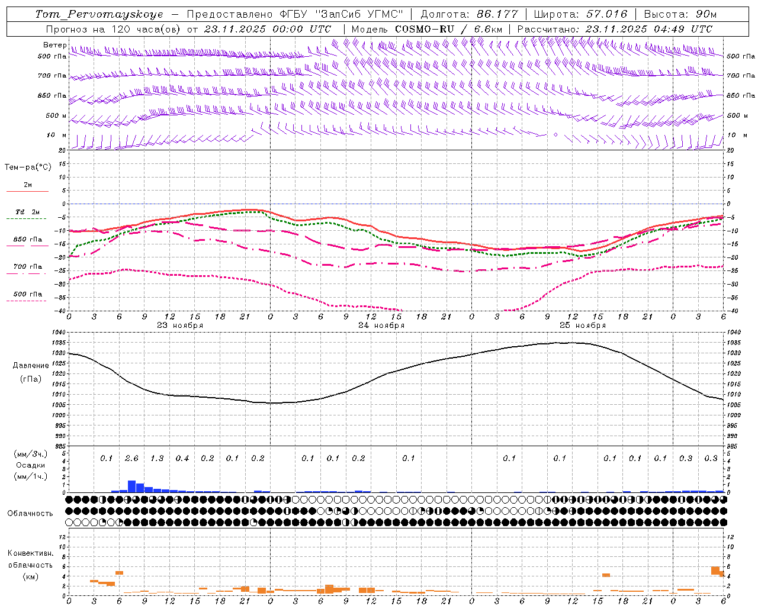Image resolution: width=758 pixels, height=606 pixels.
Task: Click the 24 ноября date label
Action: coord(381,325)
